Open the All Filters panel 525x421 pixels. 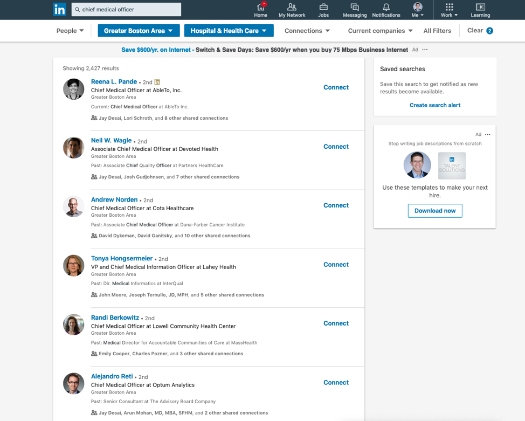pos(437,31)
